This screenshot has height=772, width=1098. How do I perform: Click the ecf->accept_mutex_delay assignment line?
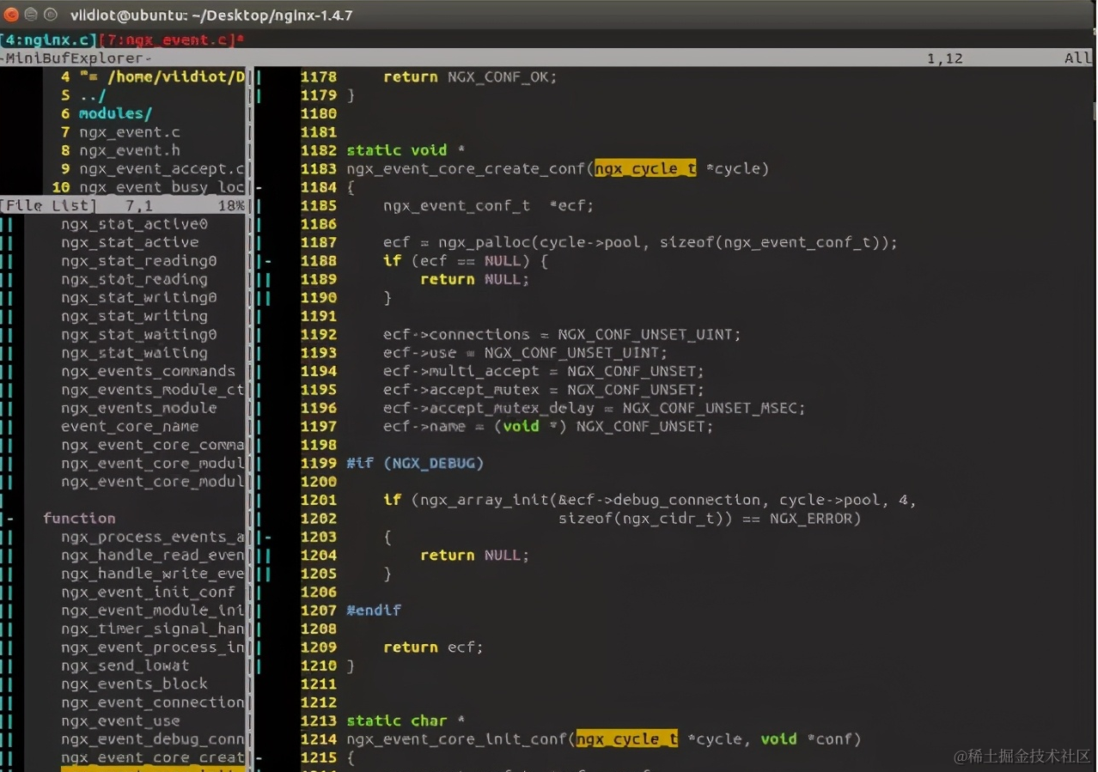point(595,408)
